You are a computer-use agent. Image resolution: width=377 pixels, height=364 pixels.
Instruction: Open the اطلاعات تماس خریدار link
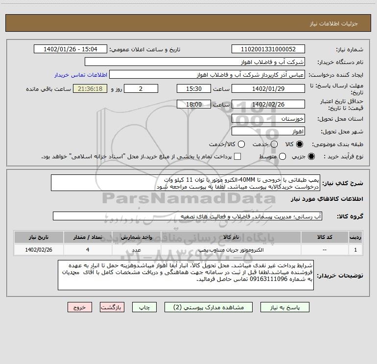click(81, 75)
